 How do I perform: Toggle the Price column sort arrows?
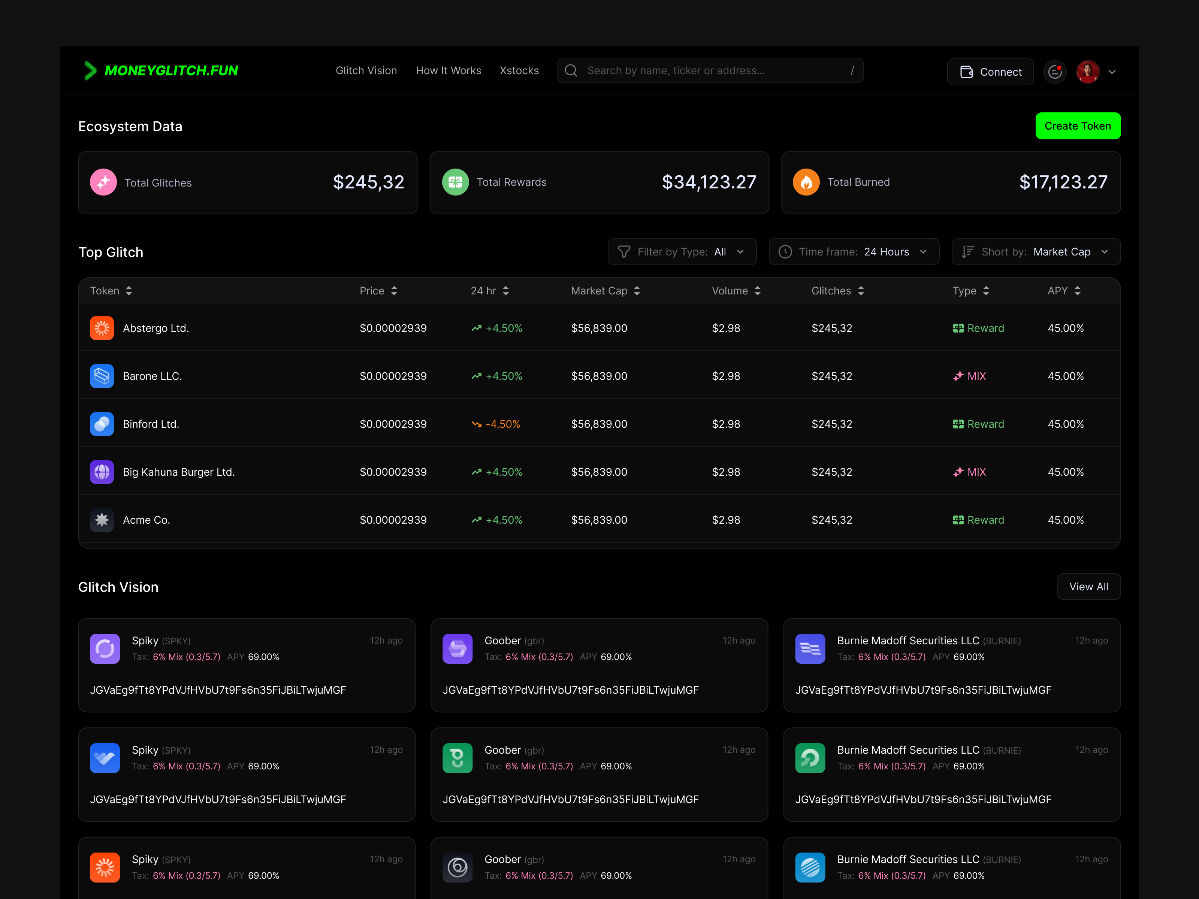point(394,290)
